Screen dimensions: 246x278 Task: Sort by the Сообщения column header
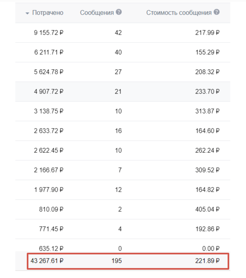click(x=97, y=13)
